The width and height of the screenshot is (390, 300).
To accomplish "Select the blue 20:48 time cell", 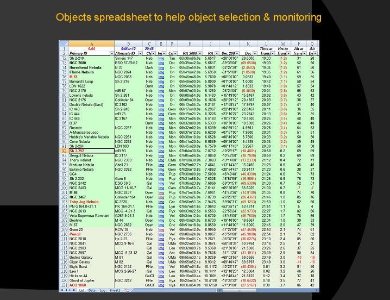I will pyautogui.click(x=149, y=49).
